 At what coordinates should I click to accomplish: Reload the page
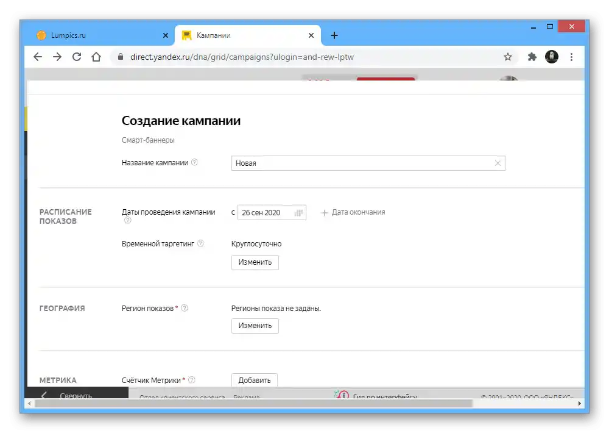(x=77, y=57)
